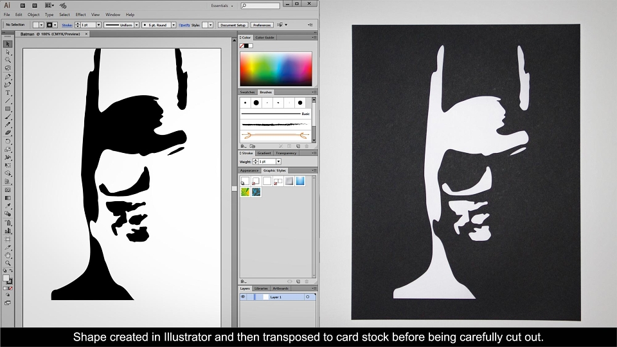Image resolution: width=617 pixels, height=347 pixels.
Task: Select the Column Graph tool
Action: [8, 231]
